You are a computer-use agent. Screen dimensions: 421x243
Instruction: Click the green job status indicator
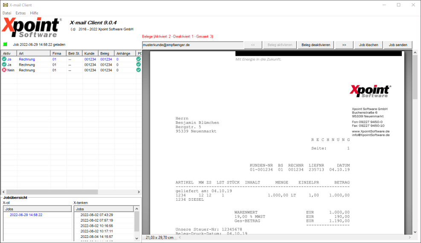5,44
